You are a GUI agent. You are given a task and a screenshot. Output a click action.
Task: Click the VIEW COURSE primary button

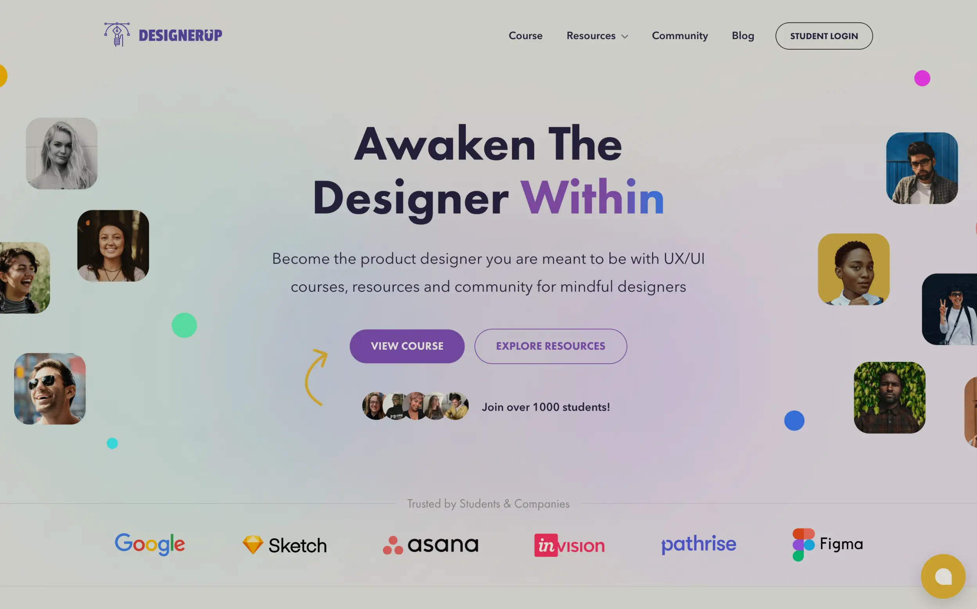pos(407,346)
